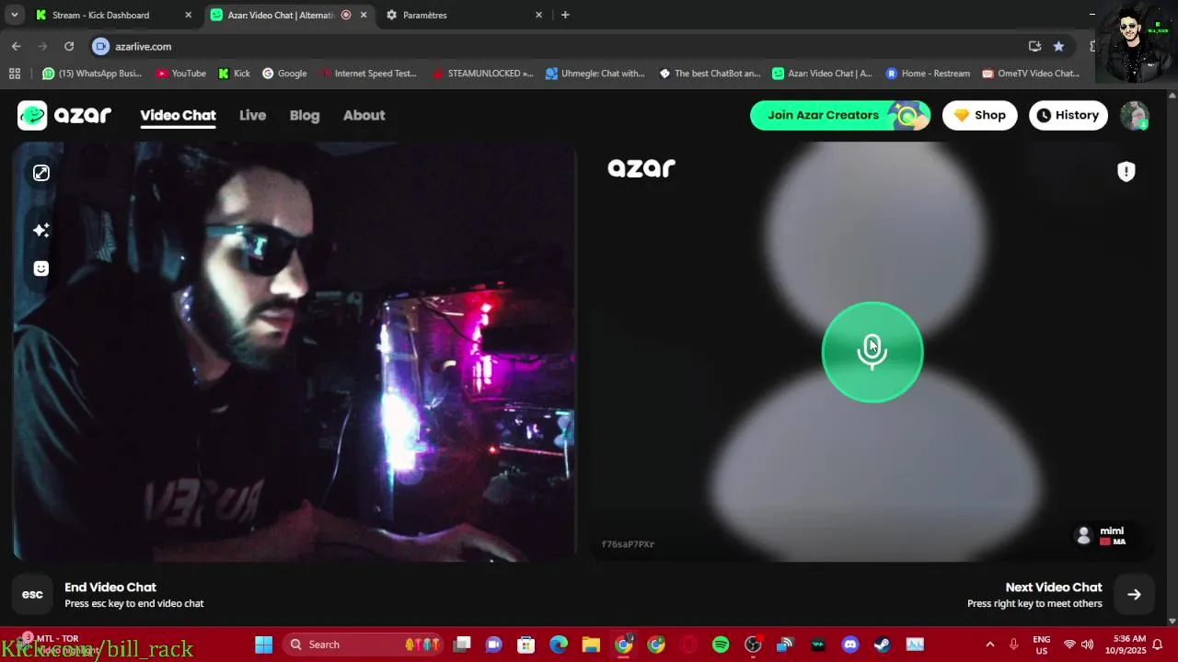Open the Home - Restream bookmark
1178x662 pixels.
coord(928,74)
